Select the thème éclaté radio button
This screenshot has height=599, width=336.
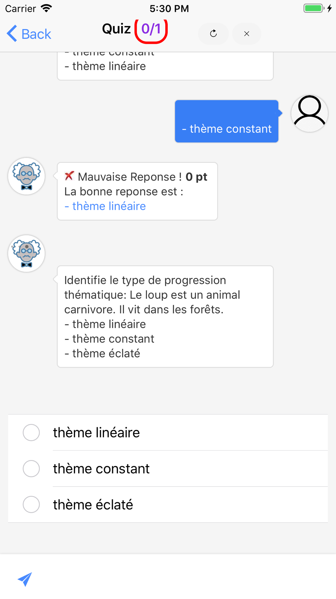pos(31,505)
